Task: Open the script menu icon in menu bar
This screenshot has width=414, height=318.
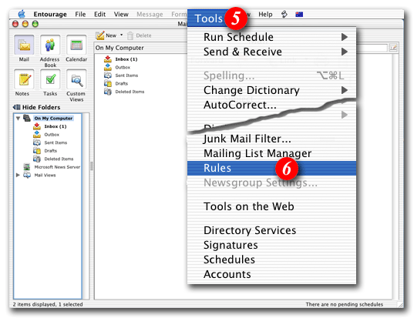Action: pos(284,14)
